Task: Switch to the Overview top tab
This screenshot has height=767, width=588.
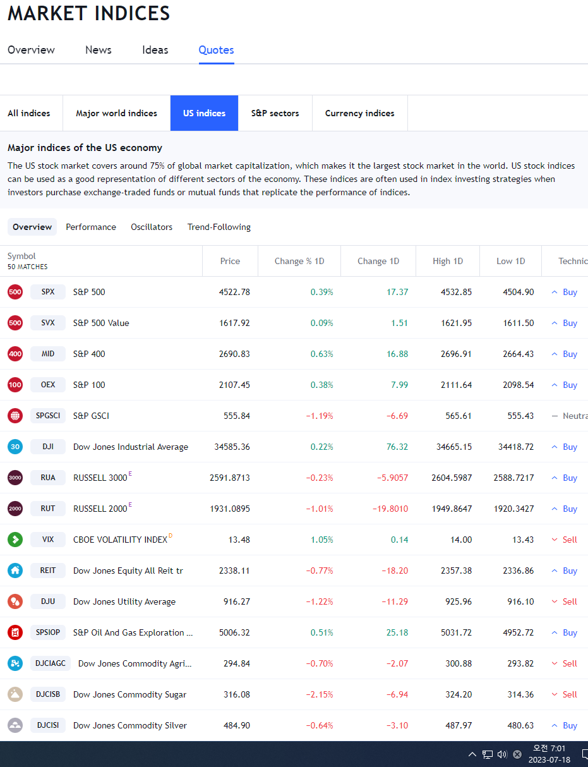Action: click(31, 50)
